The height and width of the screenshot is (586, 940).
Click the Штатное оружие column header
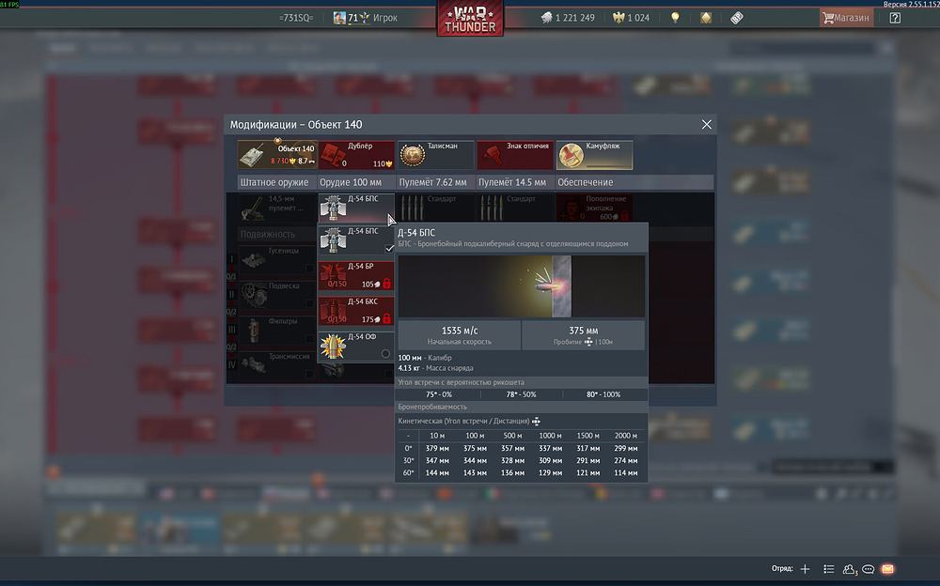tap(274, 182)
